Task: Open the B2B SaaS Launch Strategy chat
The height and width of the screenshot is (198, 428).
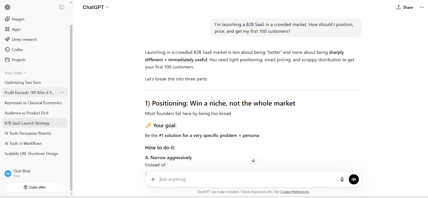Action: (27, 123)
